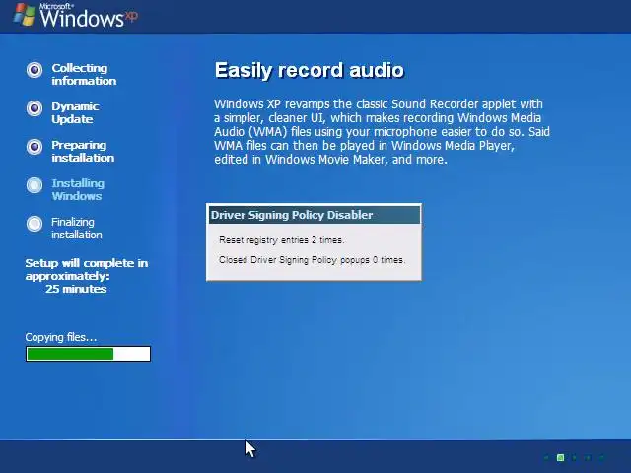This screenshot has width=631, height=473.
Task: Click "Closed Driver Signing Policy popups 0 times."
Action: [312, 260]
